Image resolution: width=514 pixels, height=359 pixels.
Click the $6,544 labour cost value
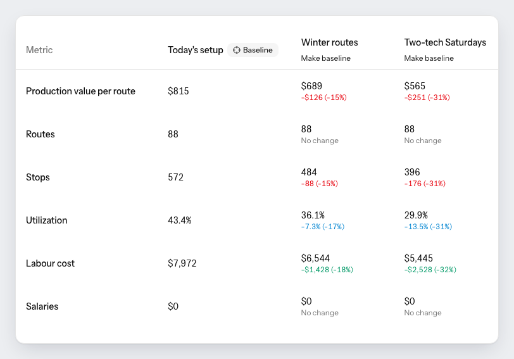tap(315, 258)
